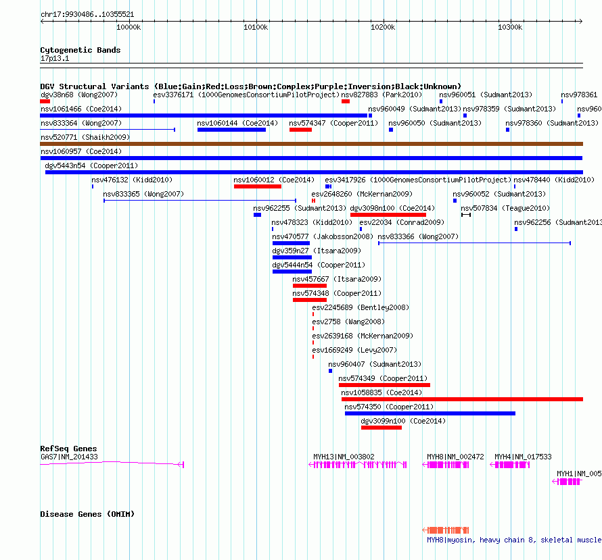Open the MYH1 RefSeq gene glyph
The width and height of the screenshot is (602, 560).
point(567,482)
